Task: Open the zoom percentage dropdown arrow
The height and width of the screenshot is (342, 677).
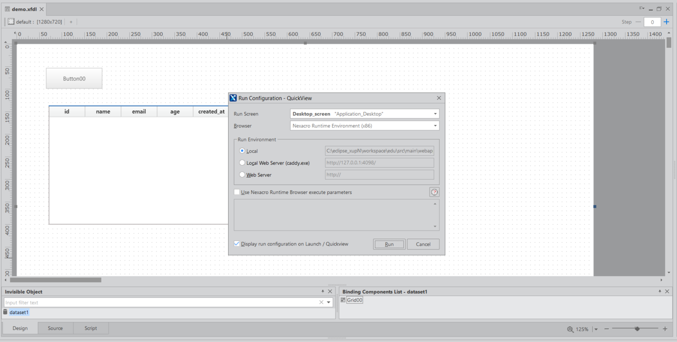Action: 596,329
